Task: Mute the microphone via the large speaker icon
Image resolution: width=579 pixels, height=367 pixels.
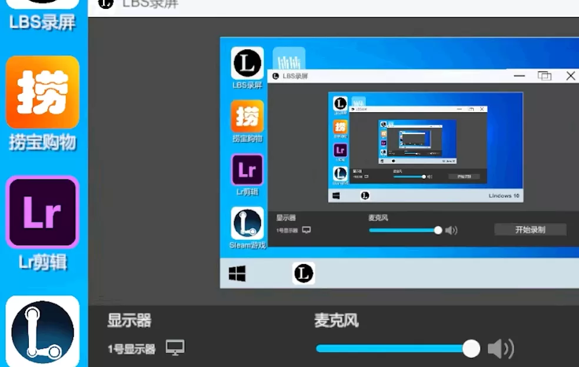Action: [x=501, y=349]
